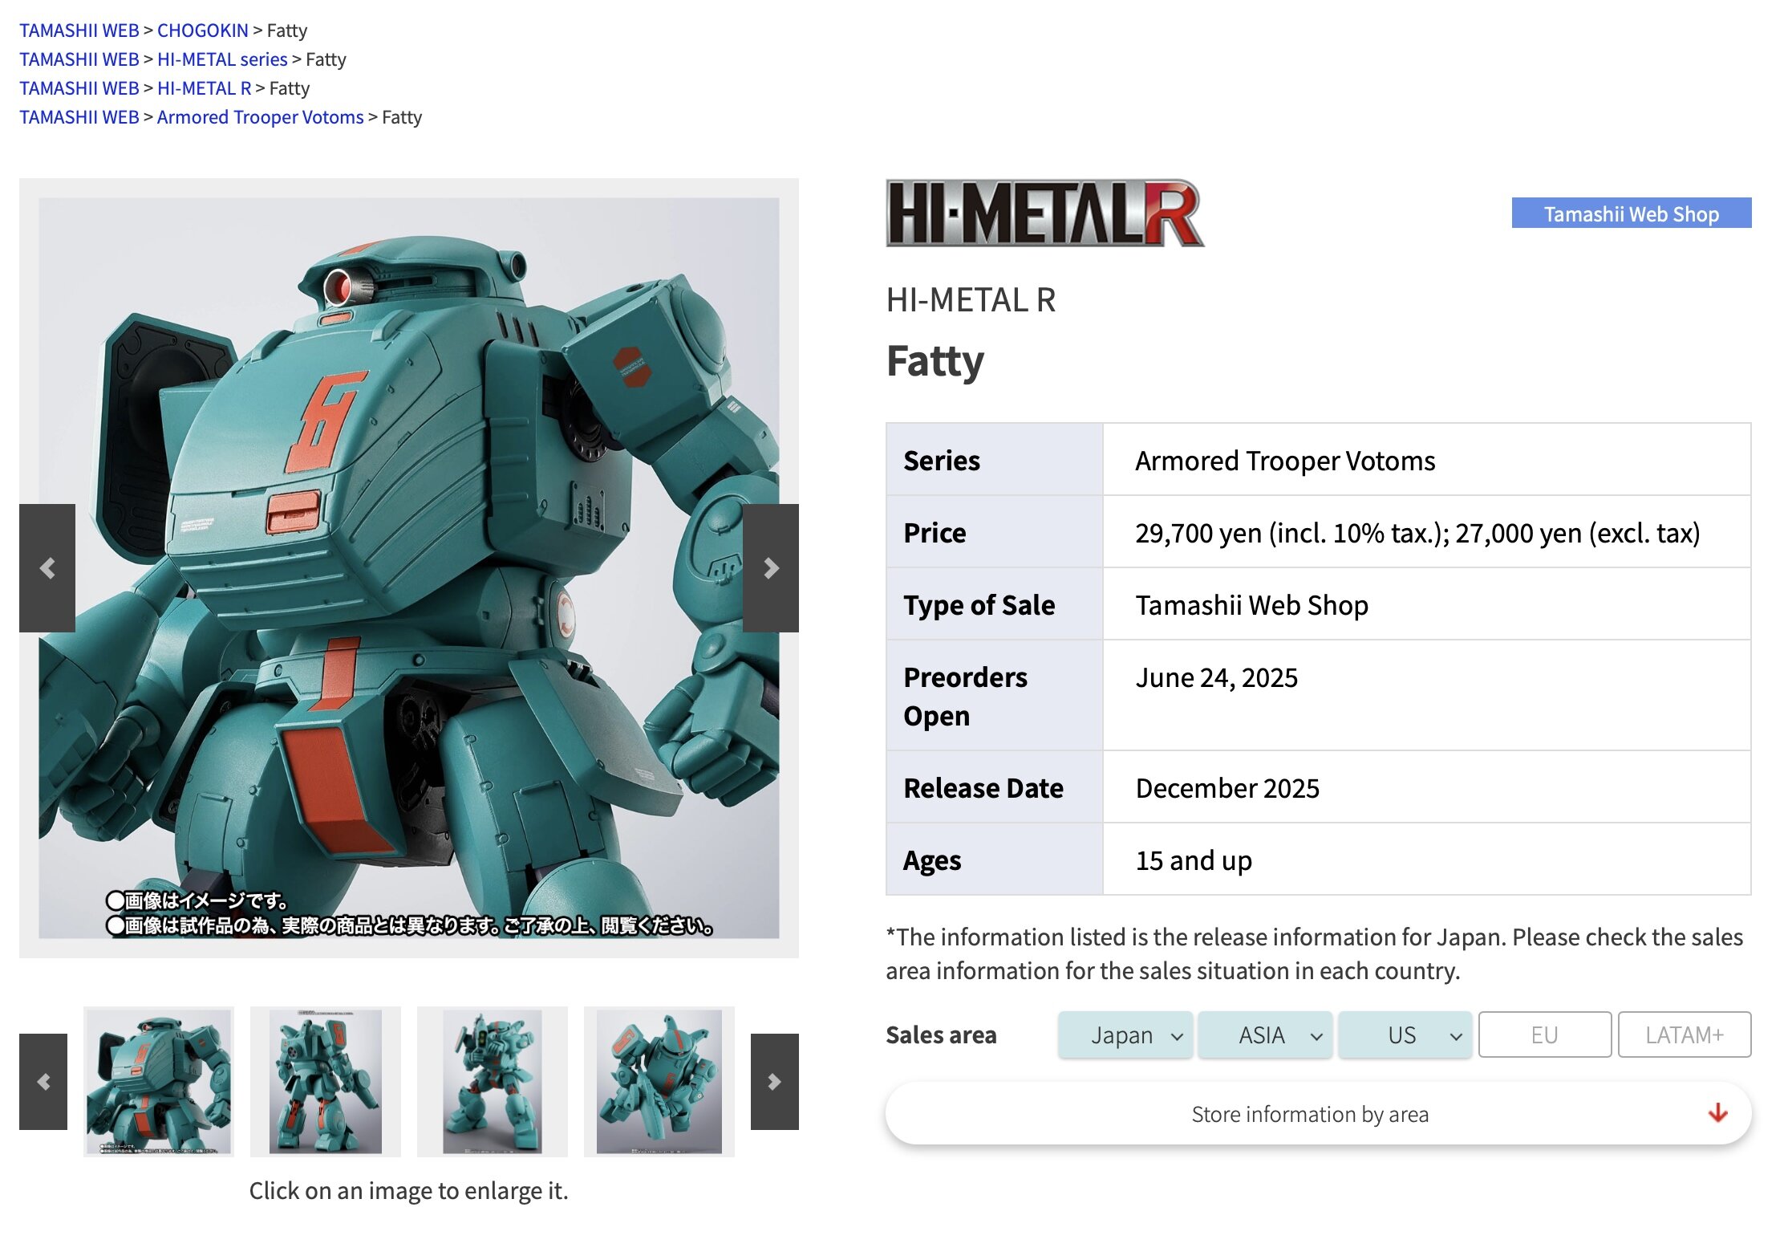This screenshot has width=1784, height=1260.
Task: Click the Tamashii Web Shop badge
Action: click(1632, 213)
